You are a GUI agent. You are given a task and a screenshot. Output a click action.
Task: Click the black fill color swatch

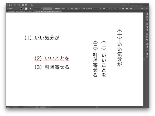[x=21, y=9]
